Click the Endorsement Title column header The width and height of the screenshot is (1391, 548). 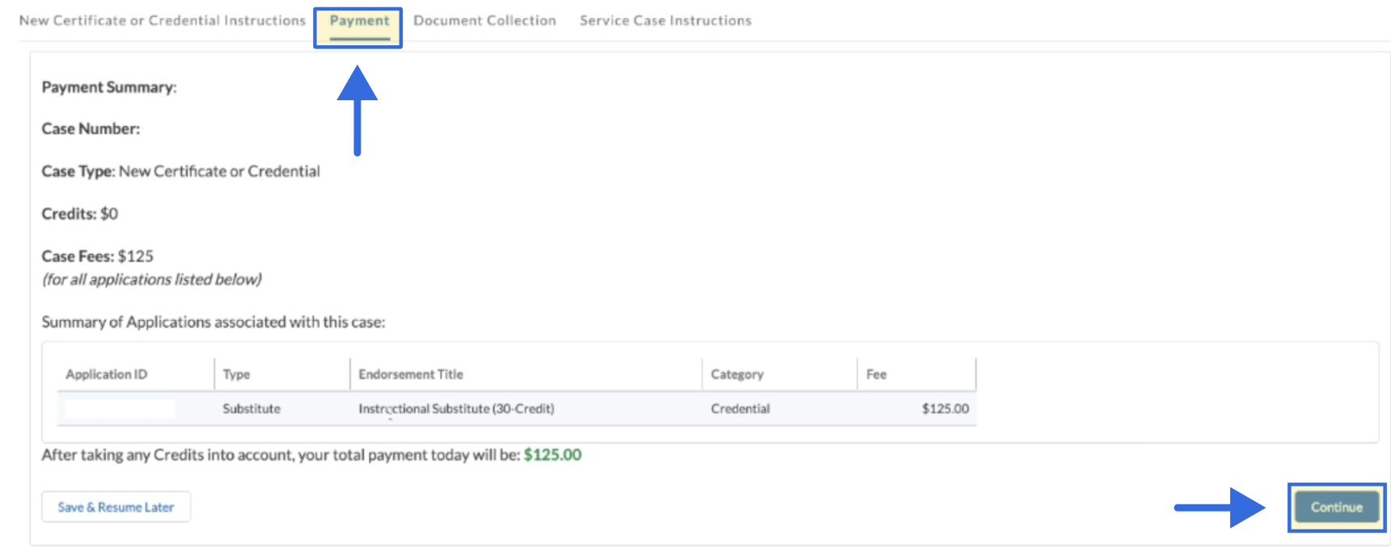411,374
